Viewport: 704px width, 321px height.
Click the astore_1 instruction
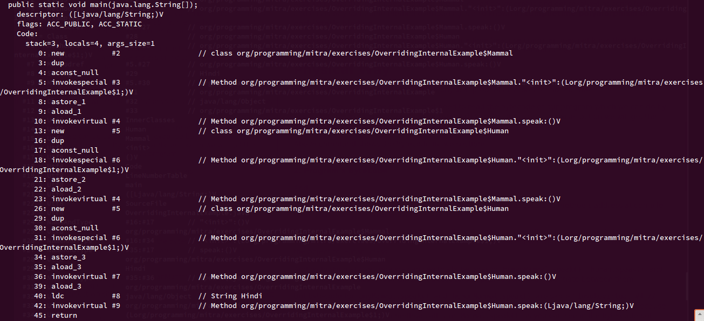[x=69, y=102]
